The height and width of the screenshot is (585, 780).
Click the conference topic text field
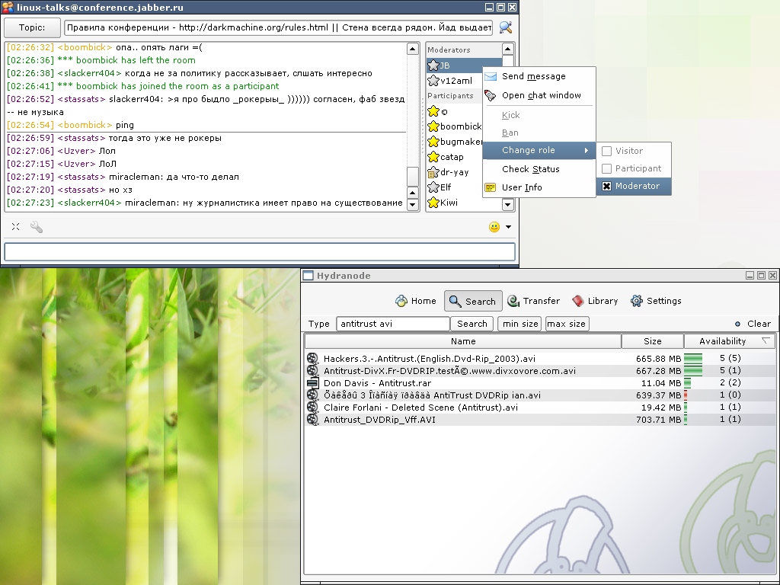(279, 28)
